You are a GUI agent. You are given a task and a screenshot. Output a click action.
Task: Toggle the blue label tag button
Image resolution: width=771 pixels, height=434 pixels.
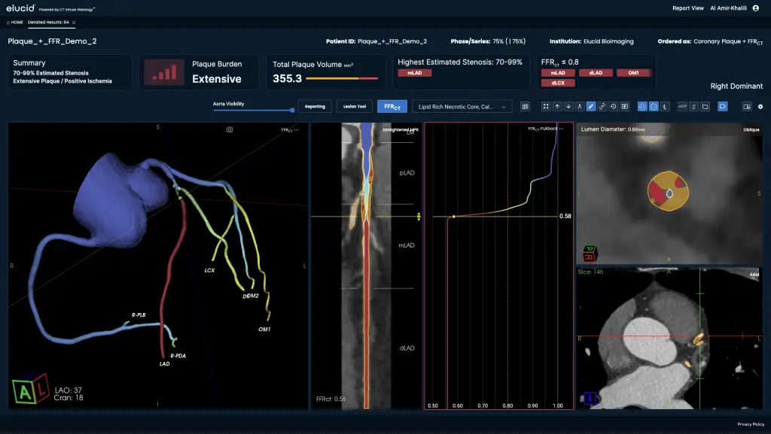coord(722,107)
